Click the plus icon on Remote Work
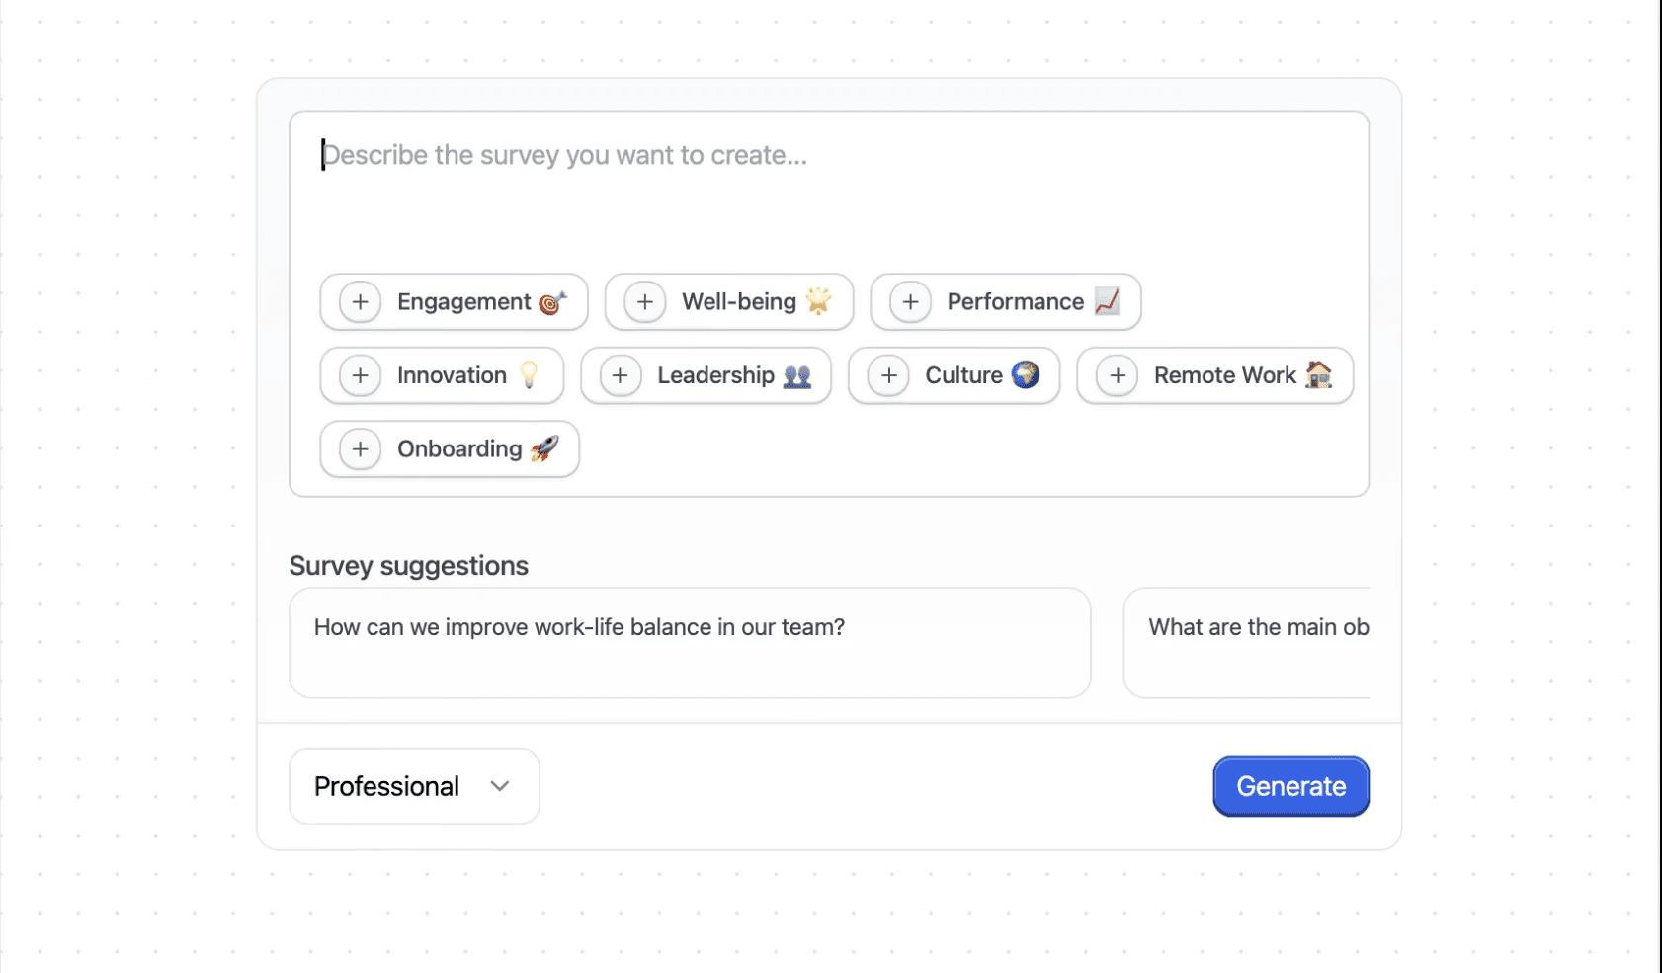The height and width of the screenshot is (973, 1662). pyautogui.click(x=1118, y=375)
